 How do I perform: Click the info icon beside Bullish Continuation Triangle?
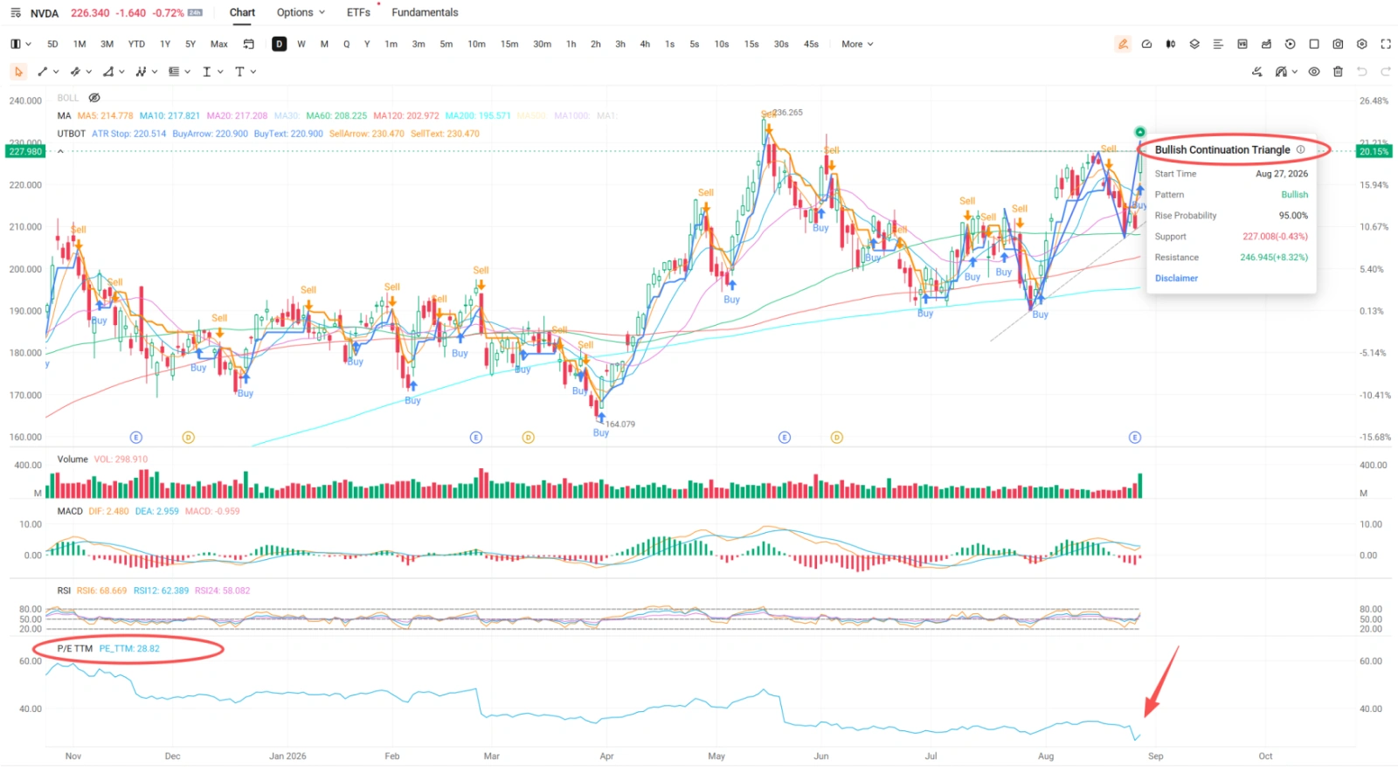pyautogui.click(x=1300, y=149)
